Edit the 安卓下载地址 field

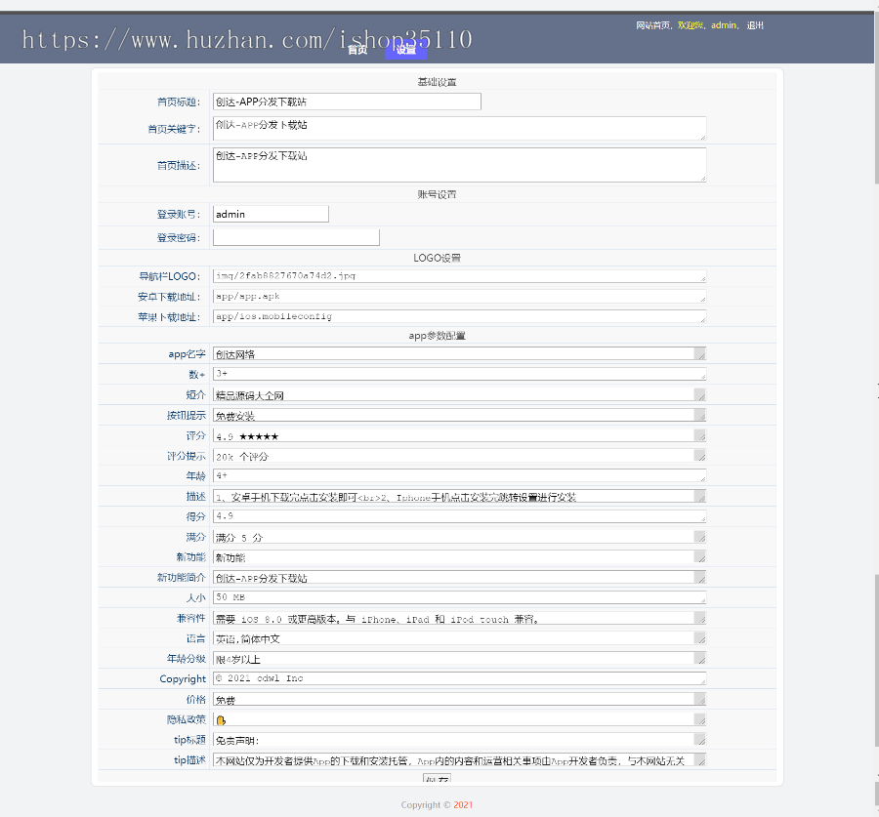pos(459,296)
